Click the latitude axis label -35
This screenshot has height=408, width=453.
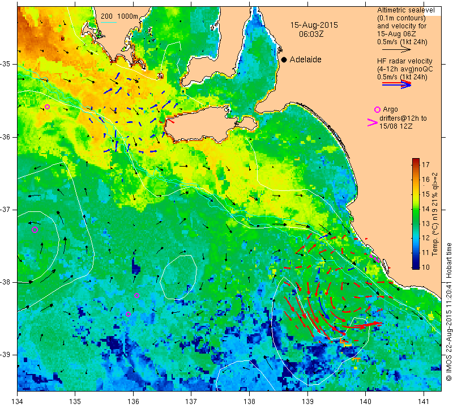tap(6, 64)
